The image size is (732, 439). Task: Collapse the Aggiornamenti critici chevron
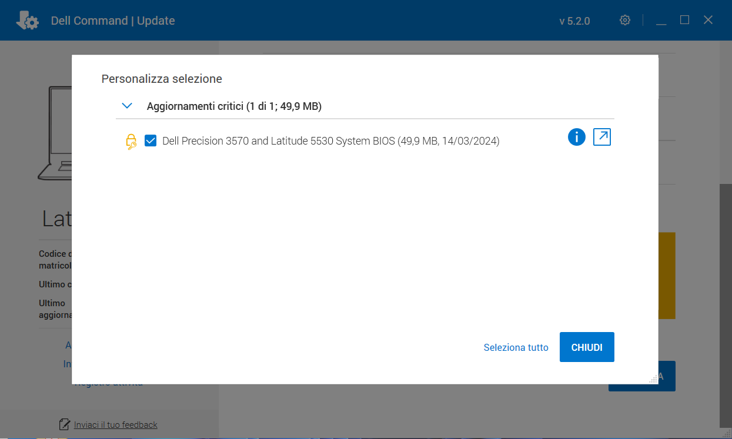click(126, 106)
